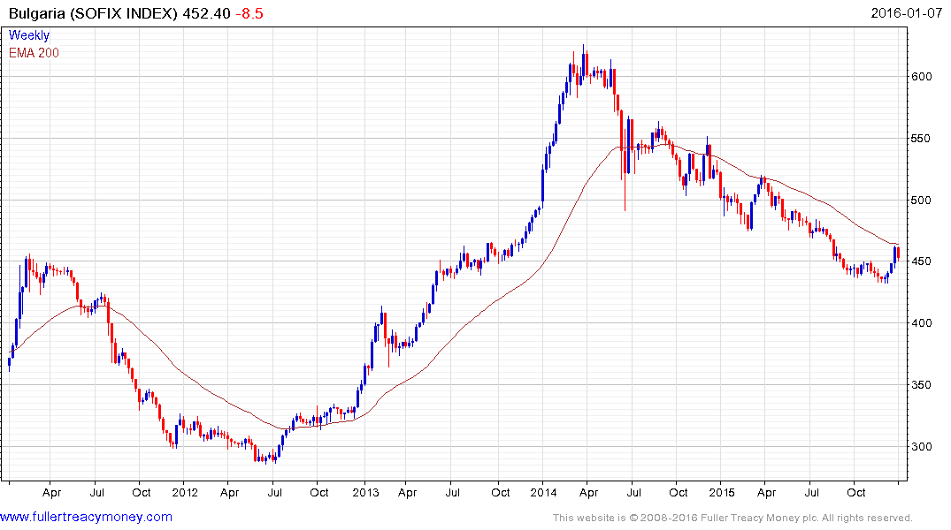
Task: Click the latest candle at chart's right edge
Action: [898, 254]
